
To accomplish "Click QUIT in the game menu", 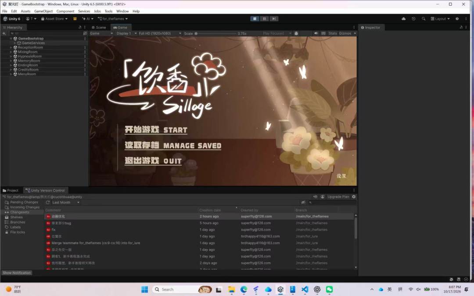I will click(x=153, y=160).
